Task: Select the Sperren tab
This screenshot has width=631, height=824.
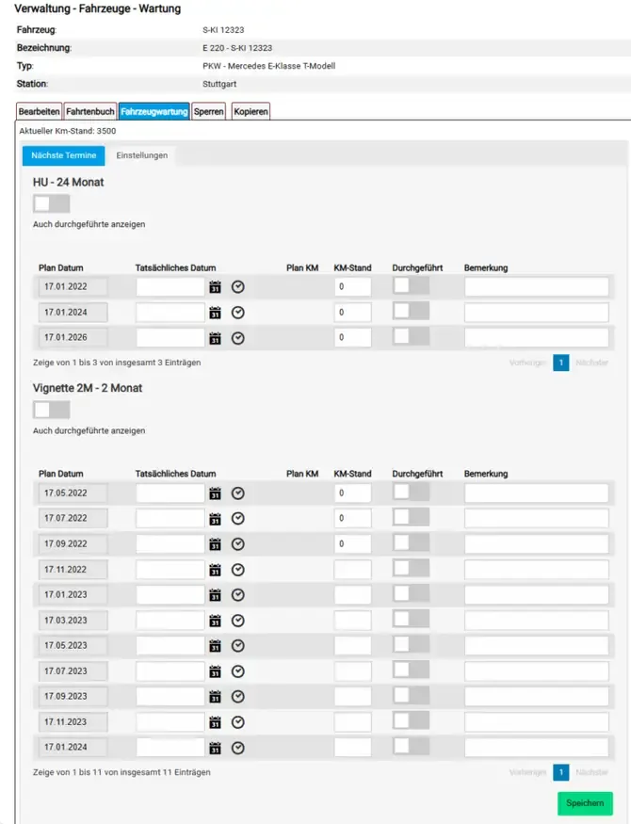Action: [208, 111]
